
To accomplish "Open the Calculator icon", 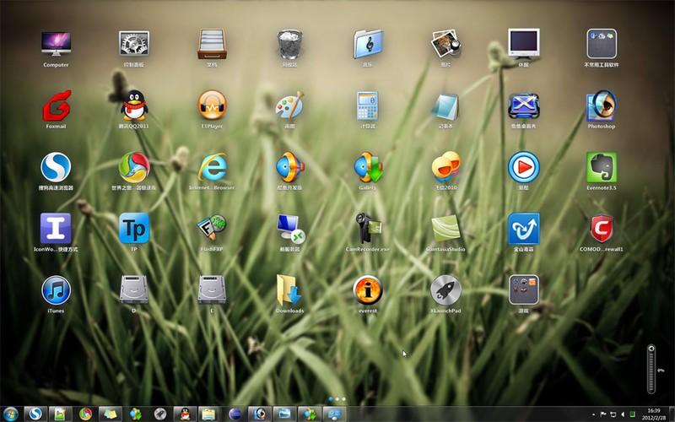I will click(x=368, y=105).
